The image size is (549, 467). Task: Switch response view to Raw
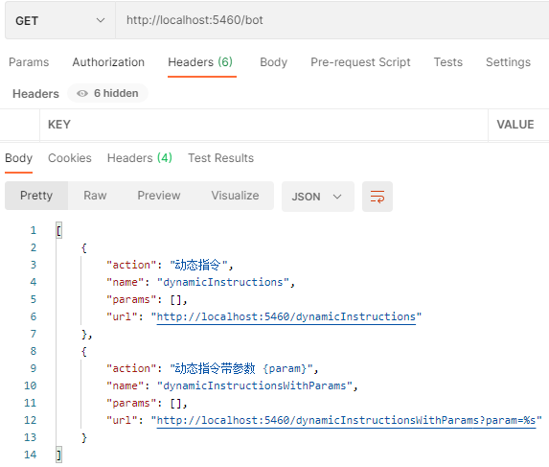tap(95, 196)
